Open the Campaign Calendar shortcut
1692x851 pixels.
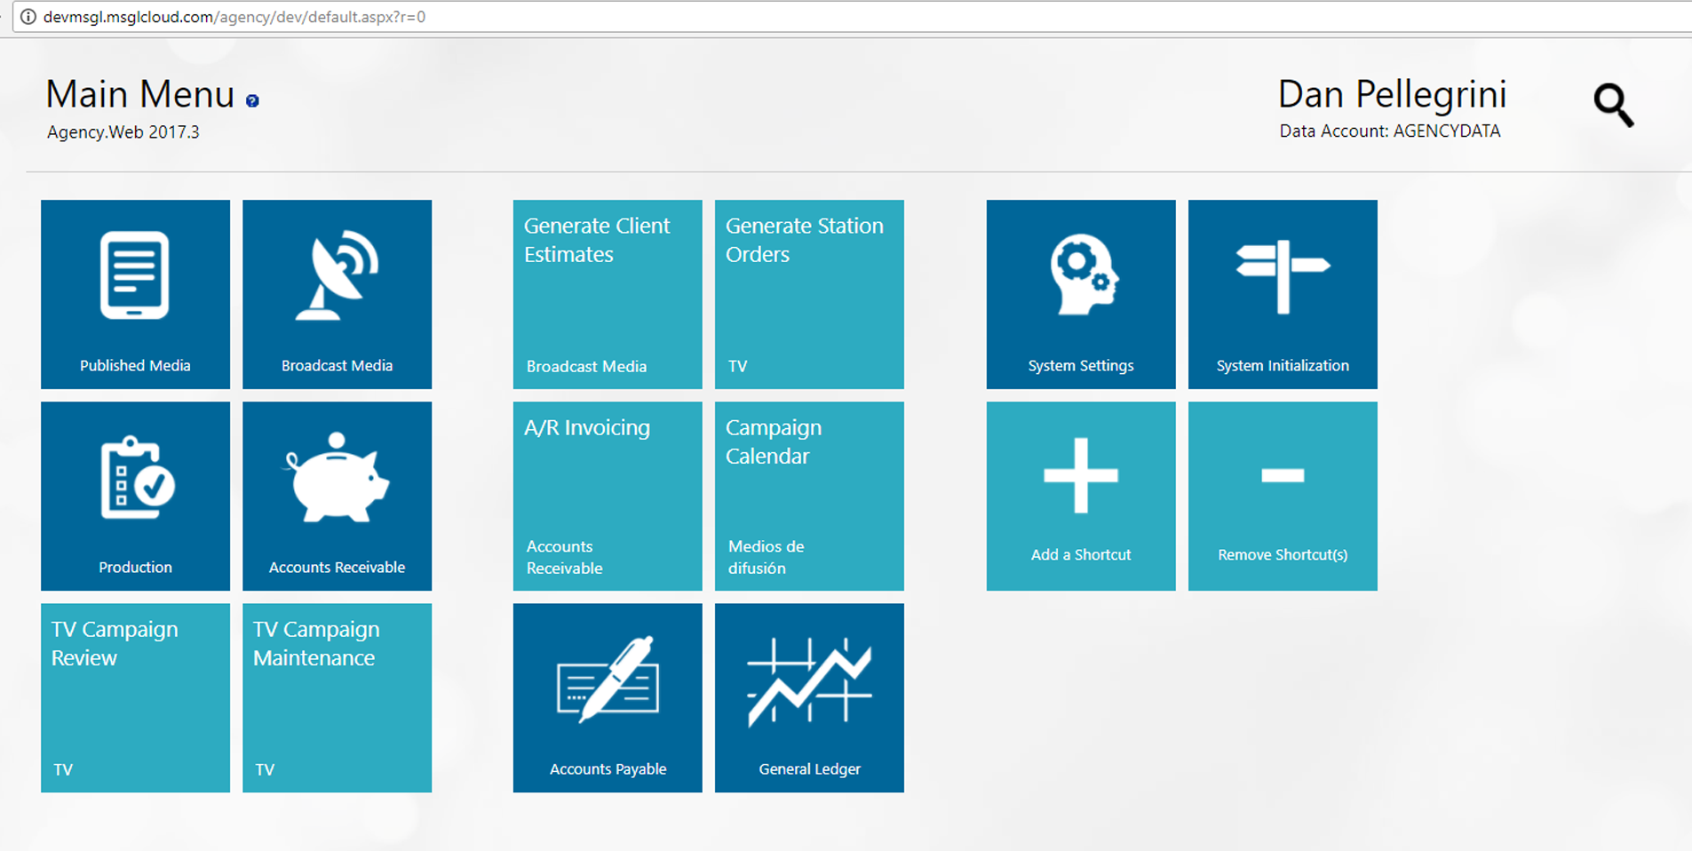point(809,496)
